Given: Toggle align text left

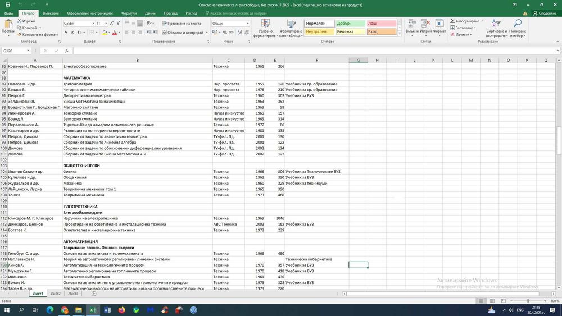Looking at the screenshot, I should [x=127, y=32].
